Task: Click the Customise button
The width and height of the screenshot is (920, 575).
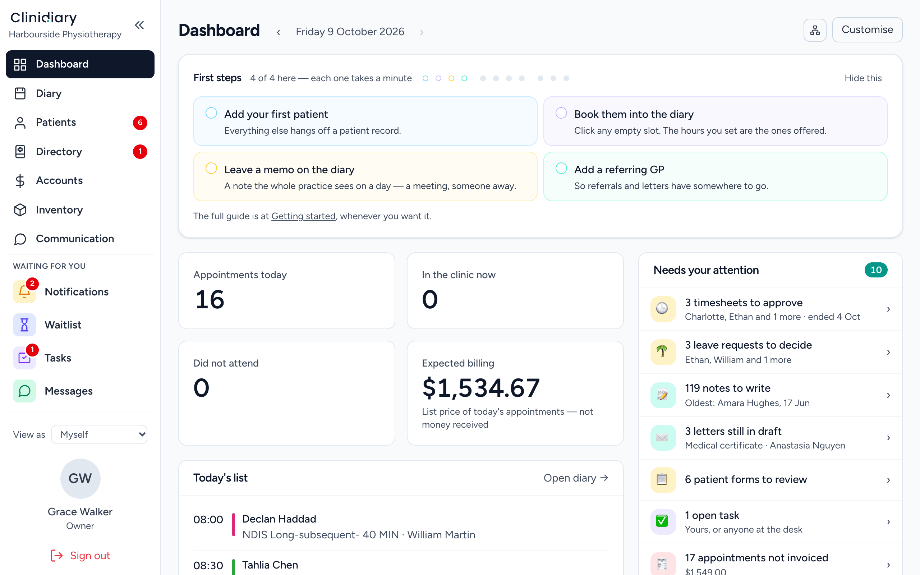Action: [867, 30]
